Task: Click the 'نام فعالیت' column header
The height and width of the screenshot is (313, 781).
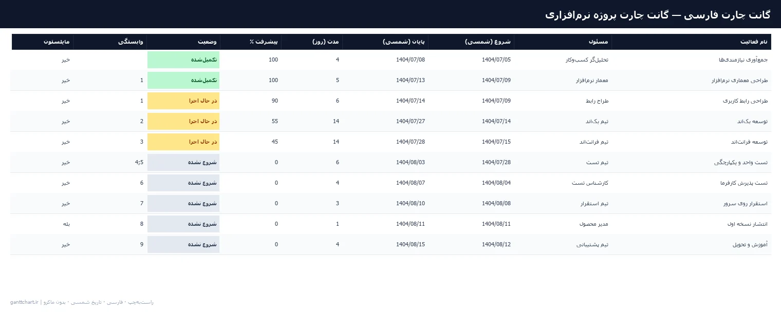Action: [691, 42]
